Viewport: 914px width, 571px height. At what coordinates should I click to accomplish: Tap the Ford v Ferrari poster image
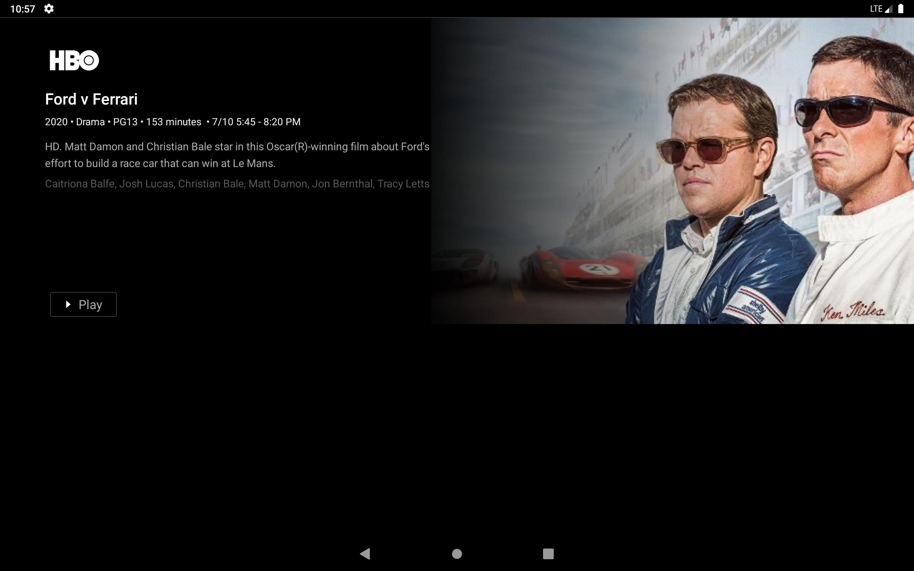673,171
